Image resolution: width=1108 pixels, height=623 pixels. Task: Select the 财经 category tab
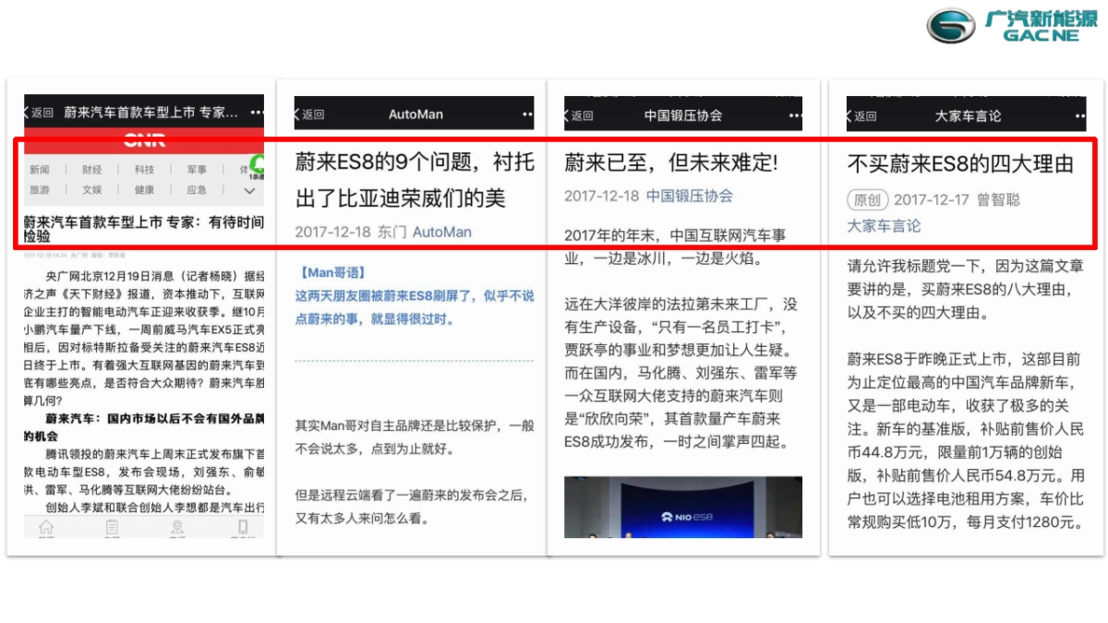92,169
